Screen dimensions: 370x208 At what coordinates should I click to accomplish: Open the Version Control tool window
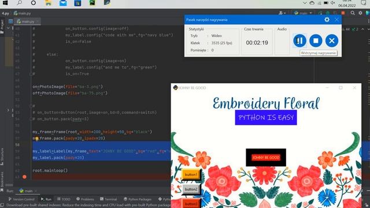(21, 199)
